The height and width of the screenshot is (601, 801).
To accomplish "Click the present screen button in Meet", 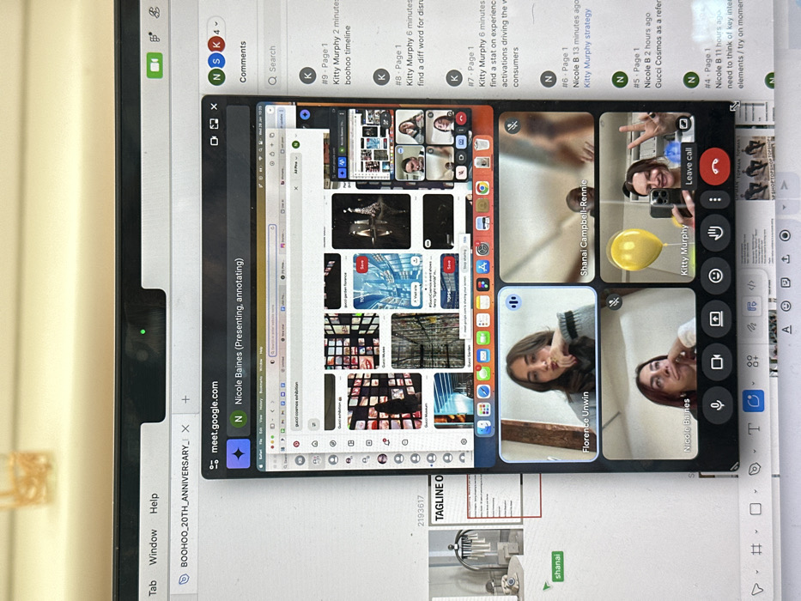I will (716, 319).
